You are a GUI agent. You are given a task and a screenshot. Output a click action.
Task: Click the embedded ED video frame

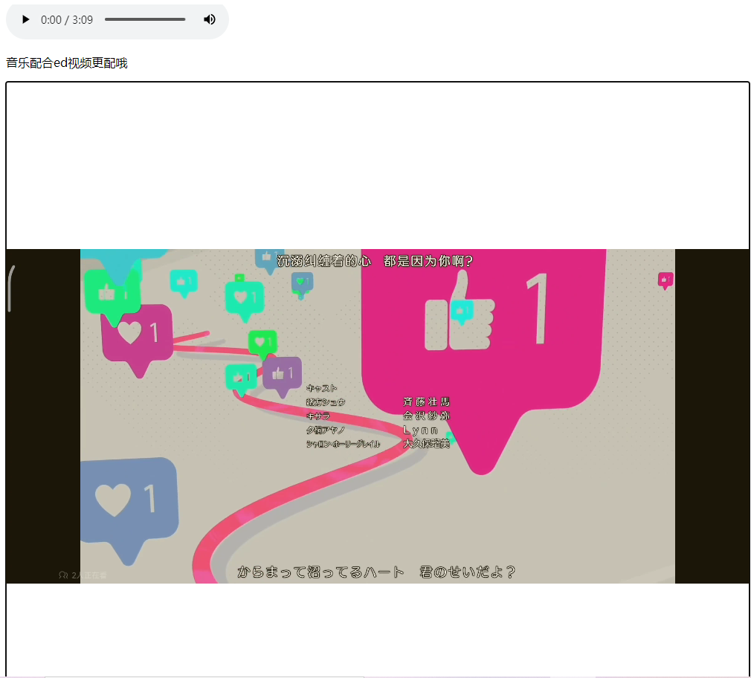click(378, 416)
